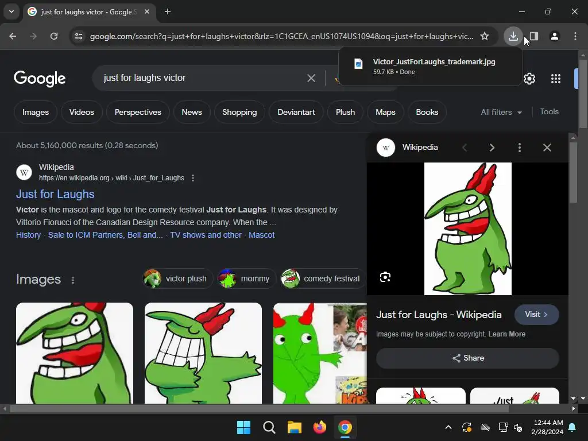Show hidden system tray icons
Screen dimensions: 588x441
(448, 427)
